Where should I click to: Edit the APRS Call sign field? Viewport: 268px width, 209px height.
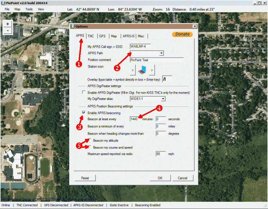(x=140, y=46)
